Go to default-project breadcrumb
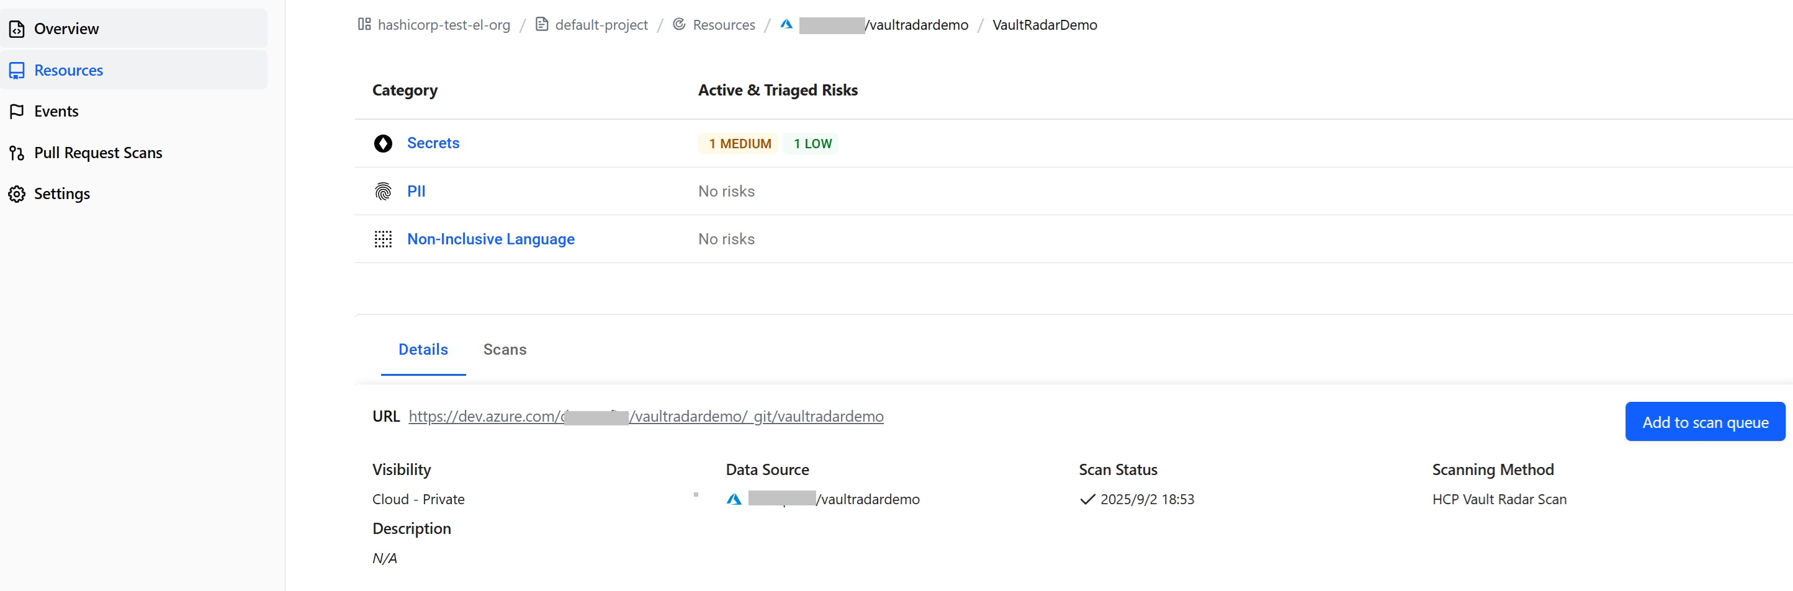Viewport: 1793px width, 591px height. (601, 25)
